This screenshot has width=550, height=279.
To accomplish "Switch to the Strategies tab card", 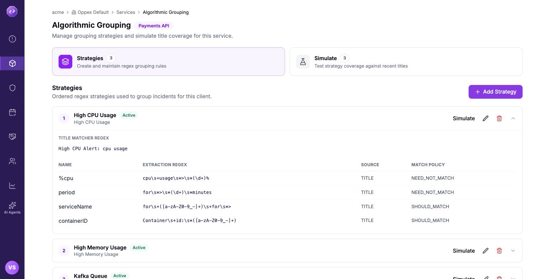I will pos(168,62).
